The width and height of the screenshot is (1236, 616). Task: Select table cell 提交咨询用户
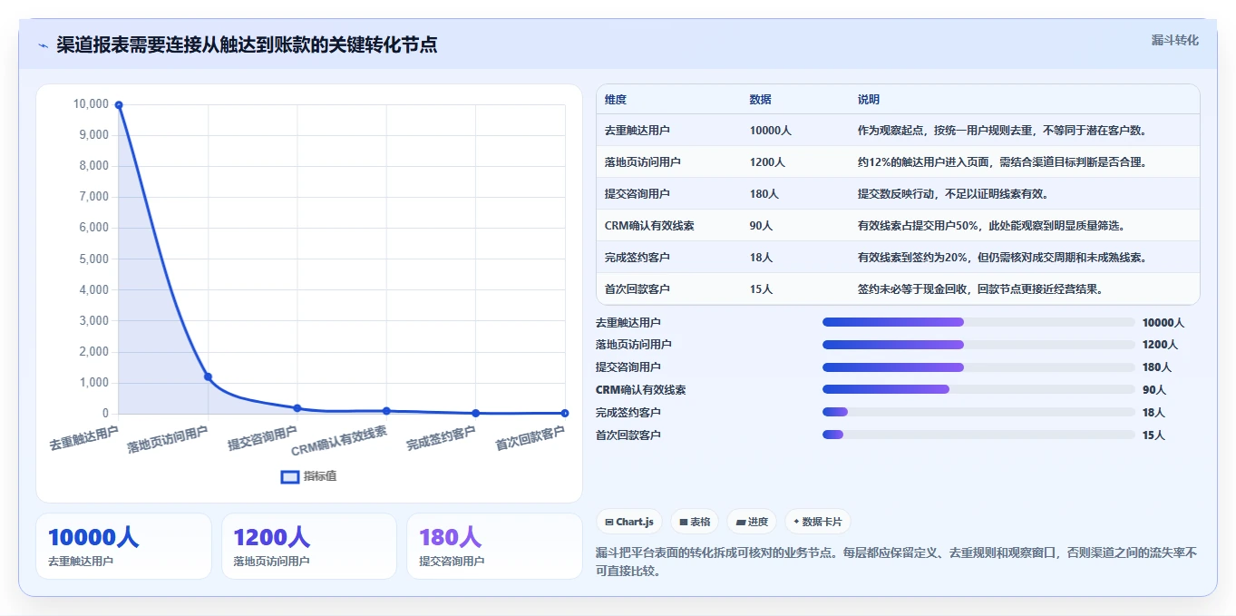click(x=637, y=194)
